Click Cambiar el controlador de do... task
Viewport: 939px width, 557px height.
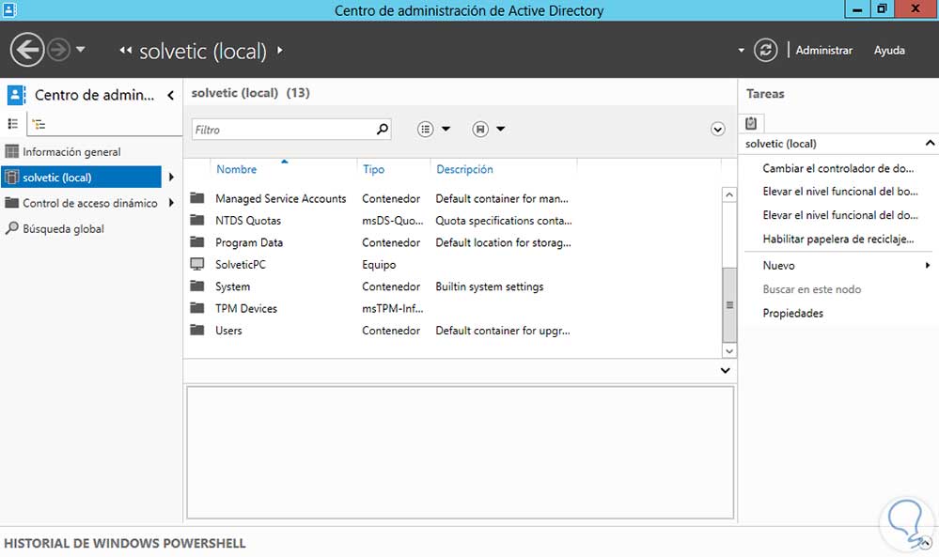click(837, 169)
